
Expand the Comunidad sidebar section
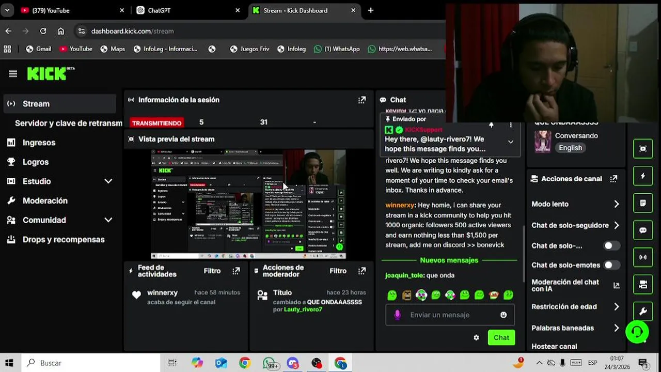pos(108,220)
